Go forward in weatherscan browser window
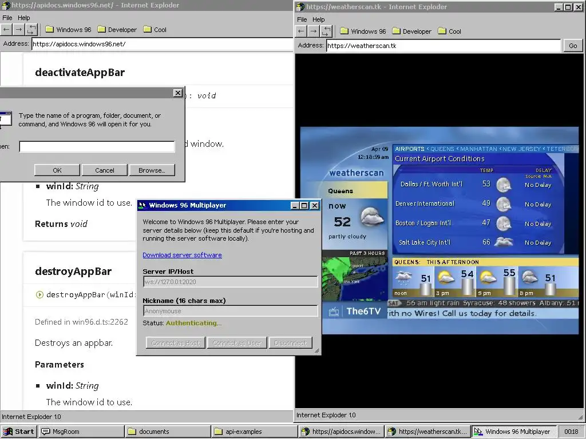The width and height of the screenshot is (586, 439). coord(314,31)
